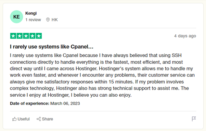
Task: Click the '1 review' count text
Action: pos(33,20)
